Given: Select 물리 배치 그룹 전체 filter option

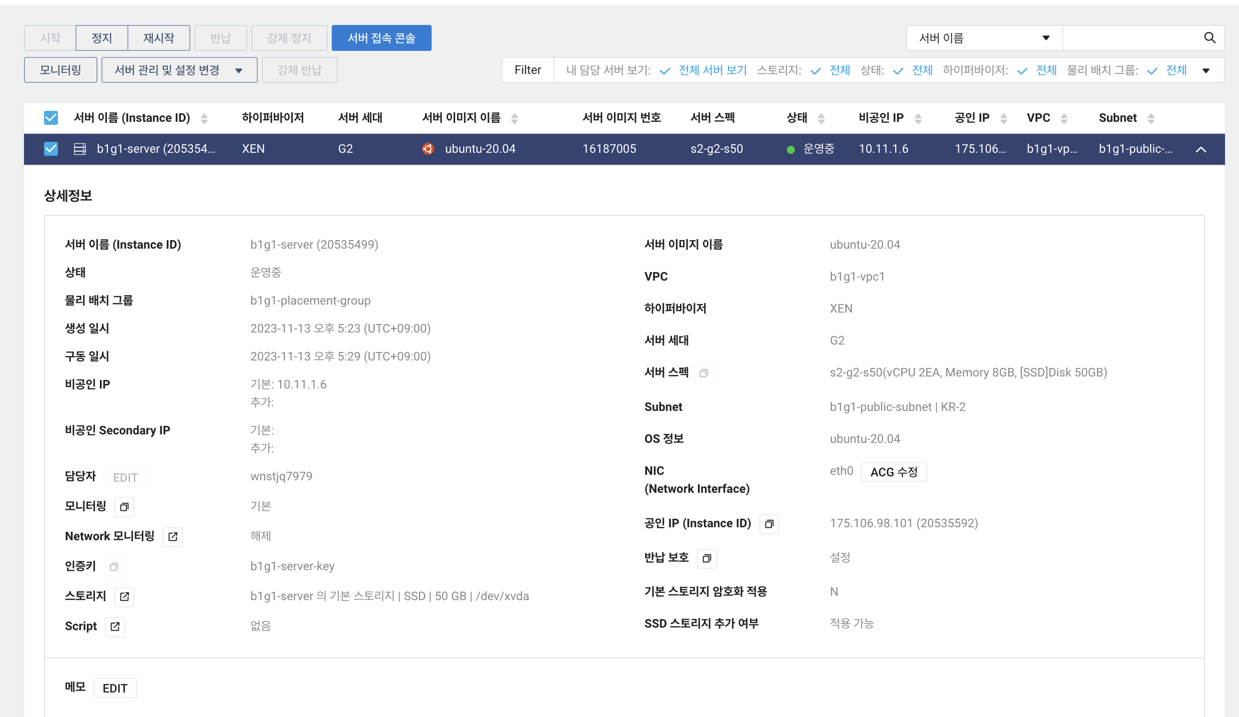Looking at the screenshot, I should [1177, 70].
